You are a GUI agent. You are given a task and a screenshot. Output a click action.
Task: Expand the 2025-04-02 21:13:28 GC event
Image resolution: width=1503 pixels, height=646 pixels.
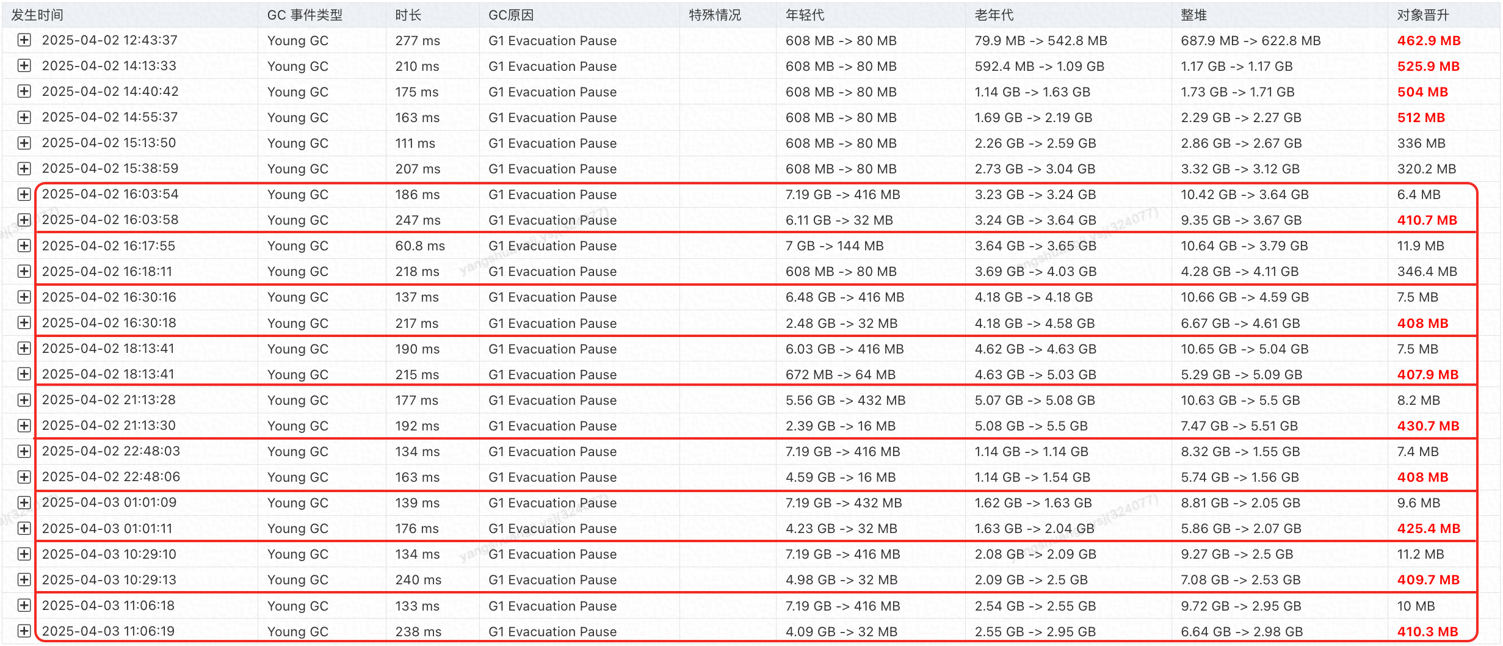point(24,400)
